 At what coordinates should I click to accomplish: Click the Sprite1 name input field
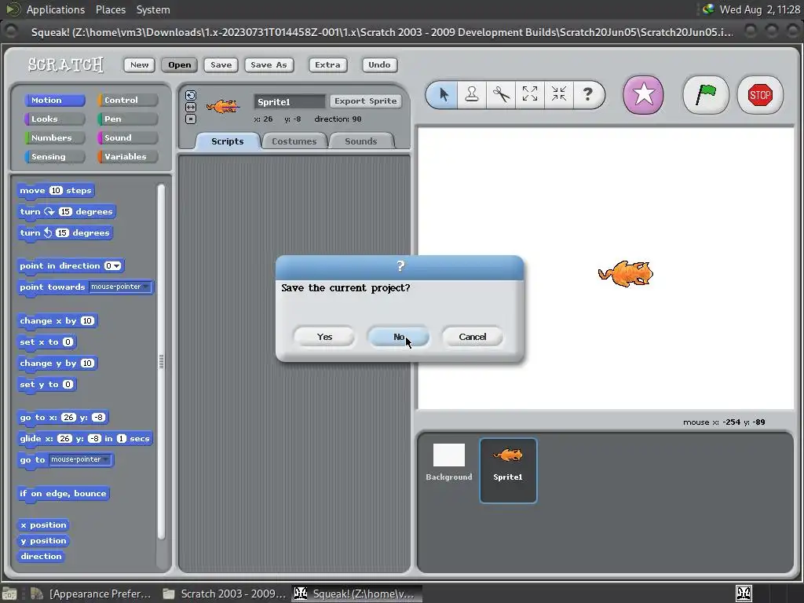[290, 101]
